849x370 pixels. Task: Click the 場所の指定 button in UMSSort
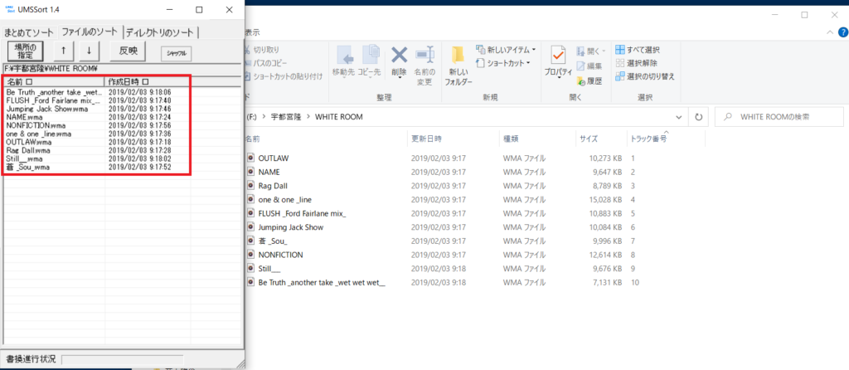click(25, 51)
